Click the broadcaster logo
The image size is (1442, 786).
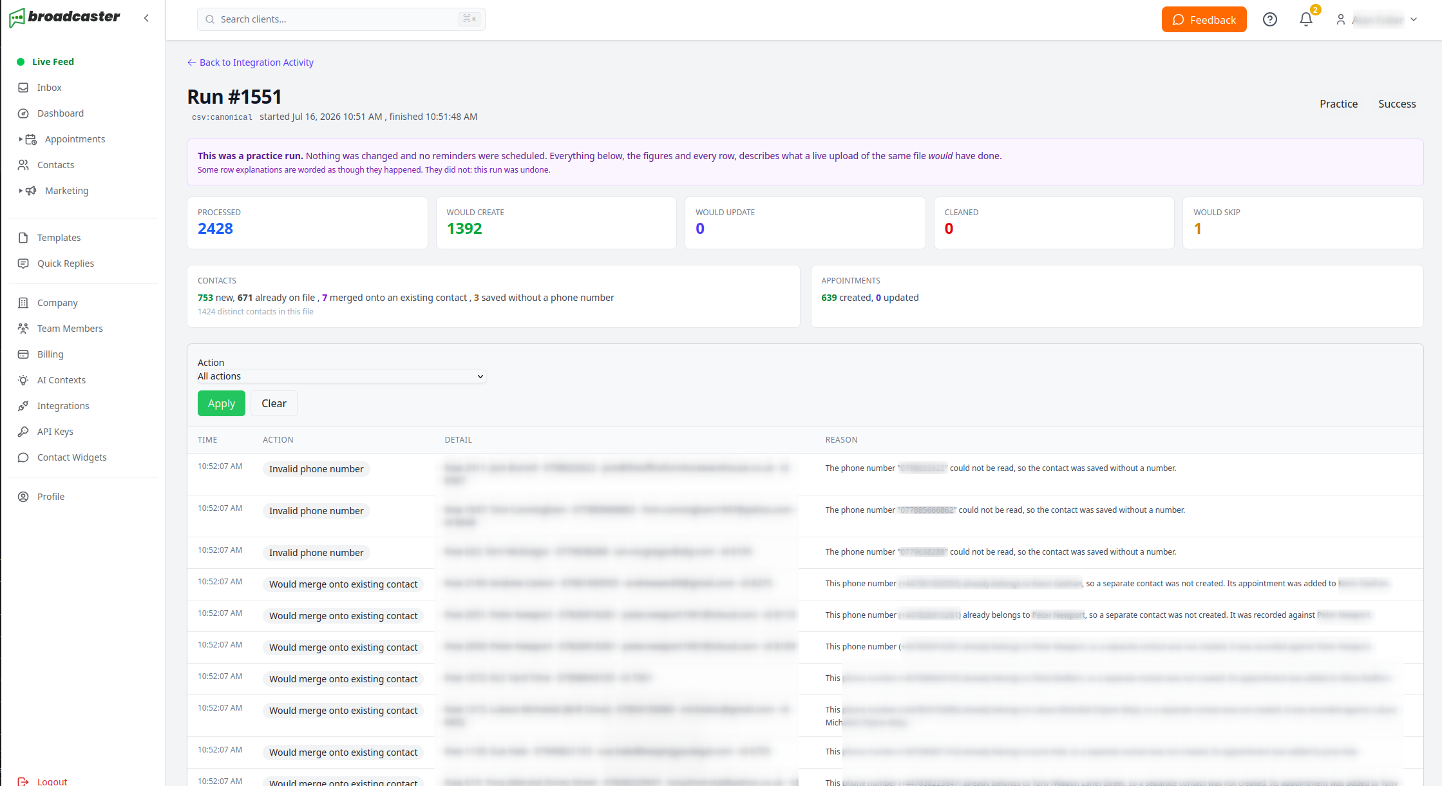tap(64, 17)
